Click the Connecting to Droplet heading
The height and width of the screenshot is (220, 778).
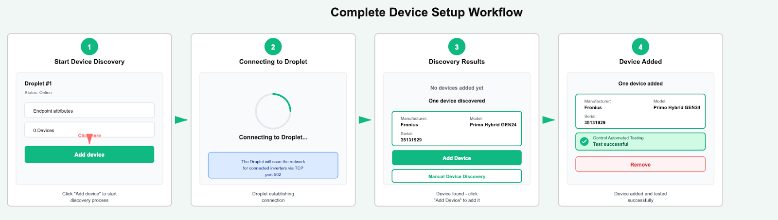[273, 62]
